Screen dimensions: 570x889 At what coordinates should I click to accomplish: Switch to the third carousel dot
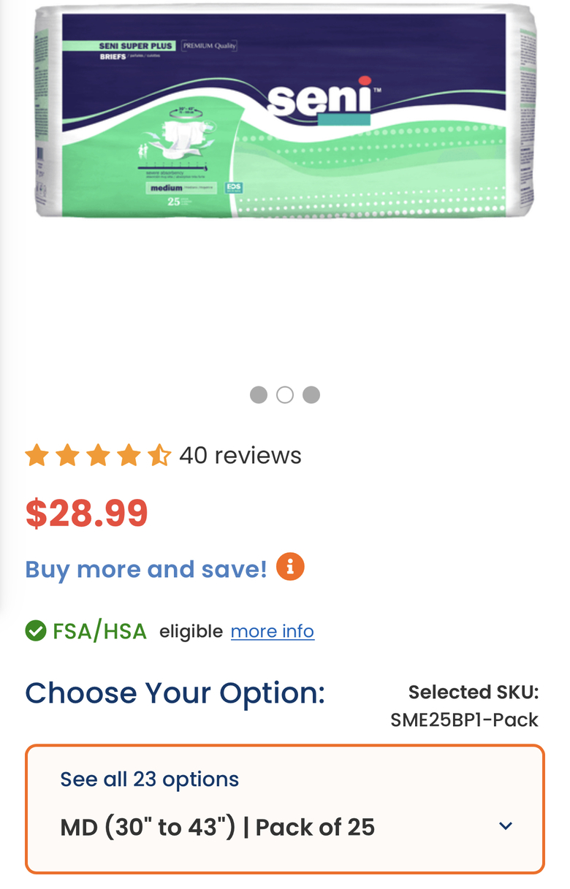[x=311, y=395]
